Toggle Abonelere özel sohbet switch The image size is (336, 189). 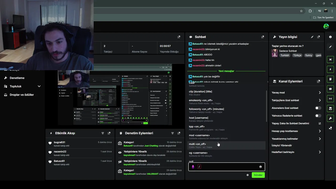318,108
